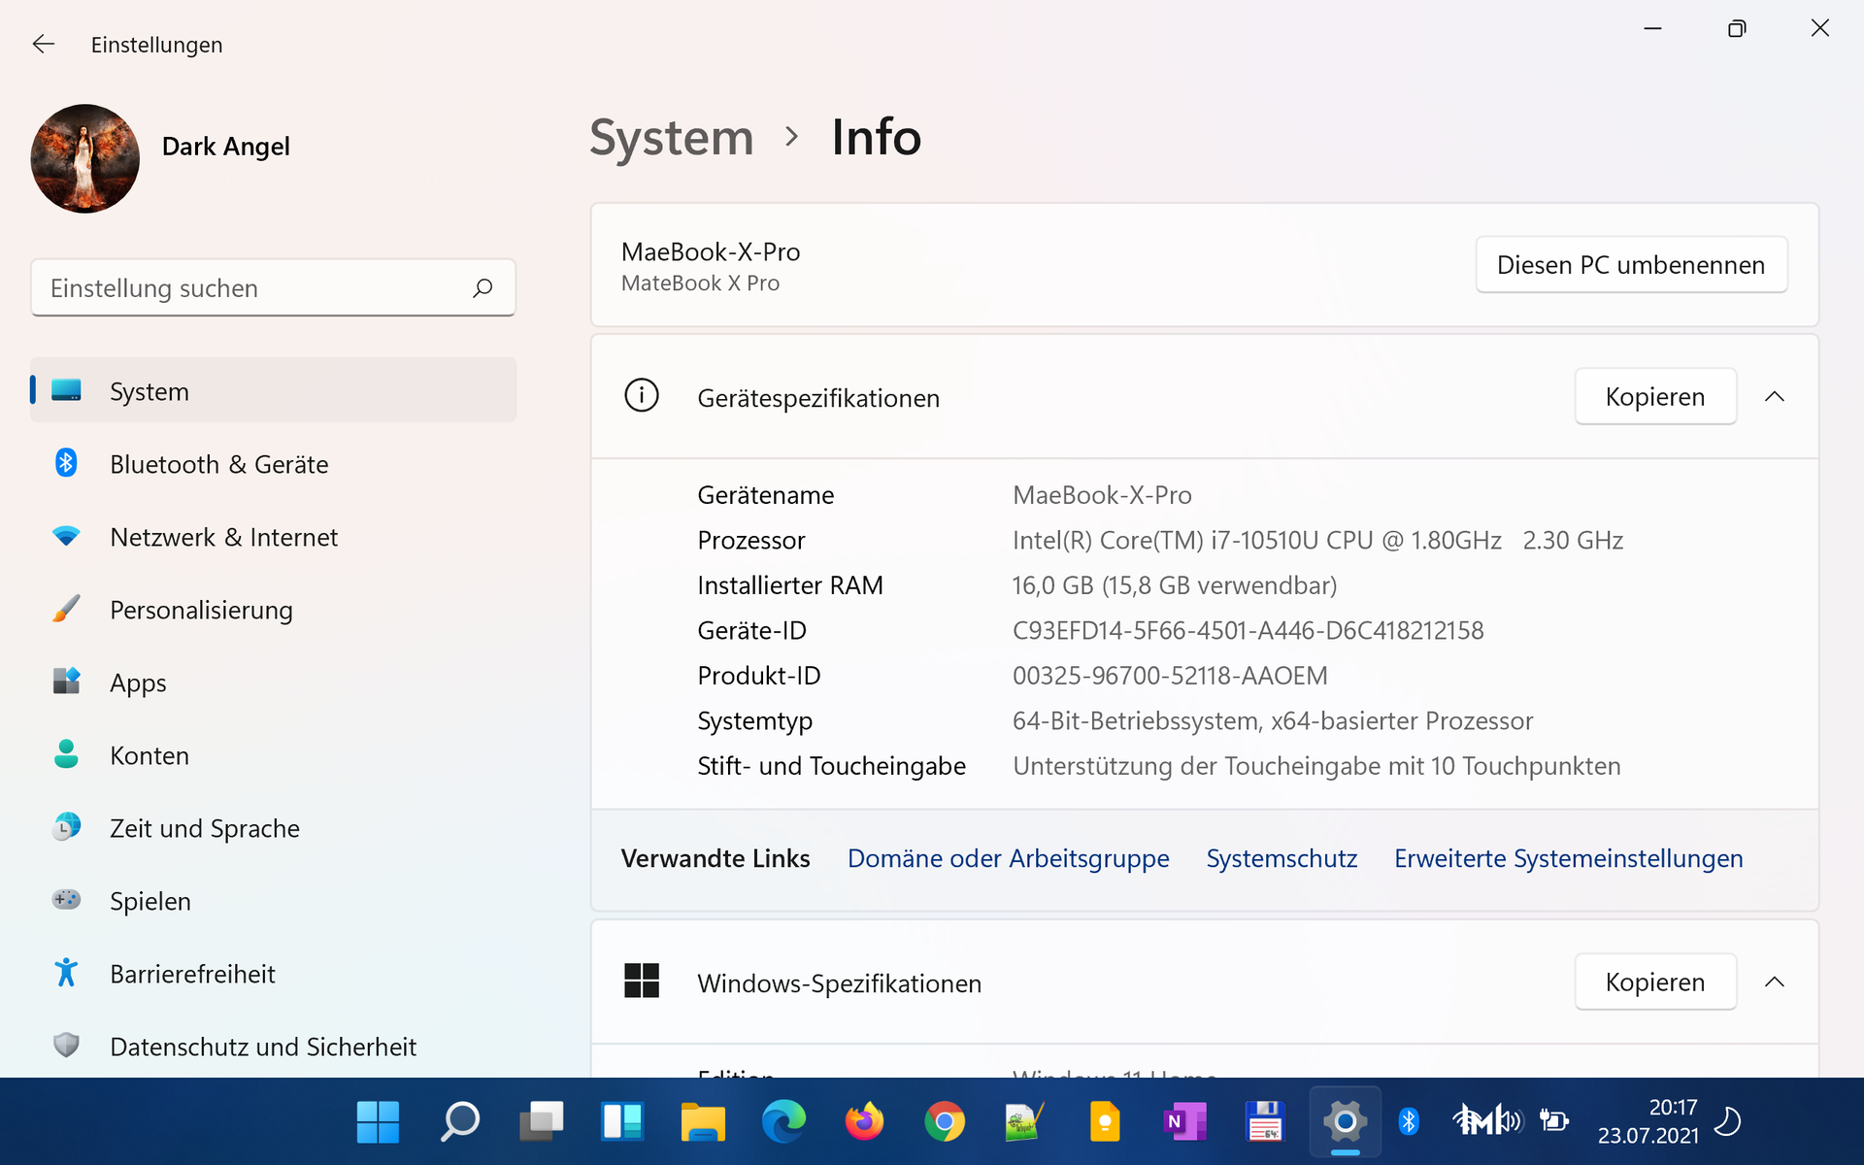Open the Notepad++ taskbar icon
The height and width of the screenshot is (1165, 1864).
(1024, 1122)
